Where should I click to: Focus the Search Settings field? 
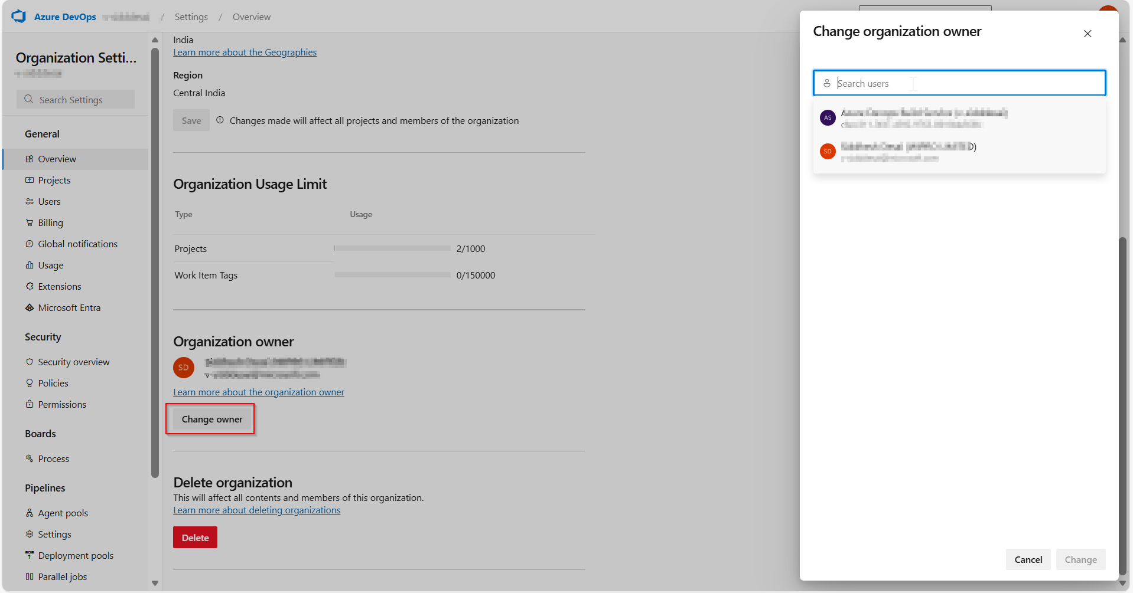(76, 100)
